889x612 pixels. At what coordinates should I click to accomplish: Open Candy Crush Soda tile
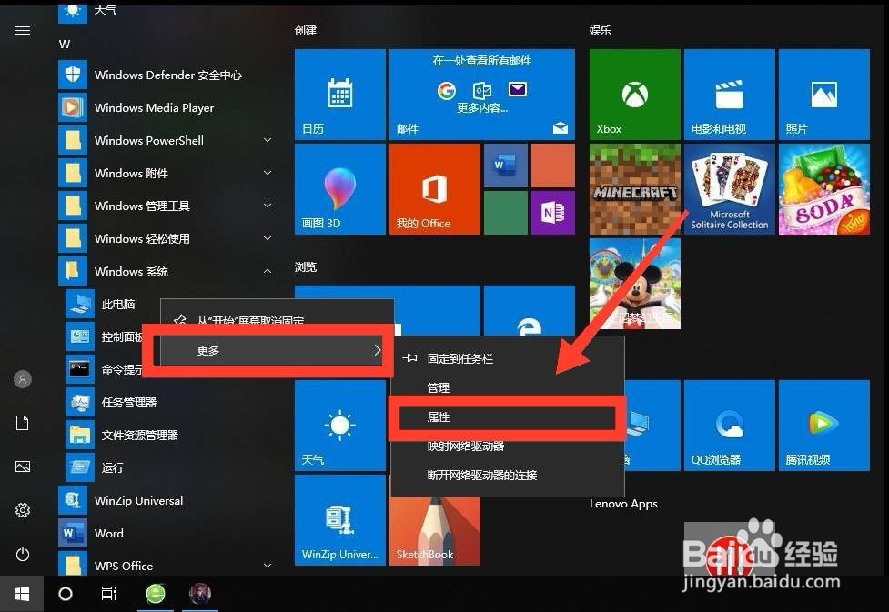click(x=824, y=189)
